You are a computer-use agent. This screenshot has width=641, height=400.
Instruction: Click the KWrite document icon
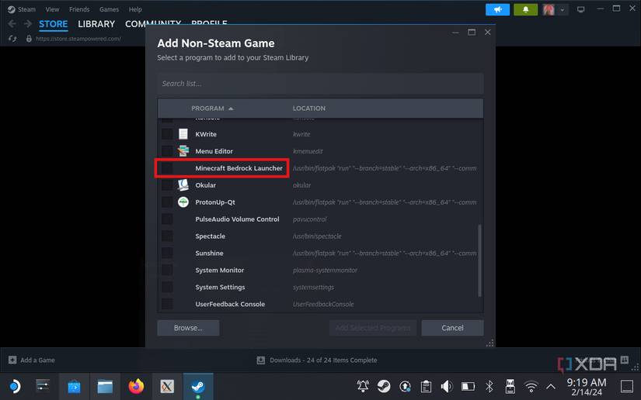coord(183,134)
